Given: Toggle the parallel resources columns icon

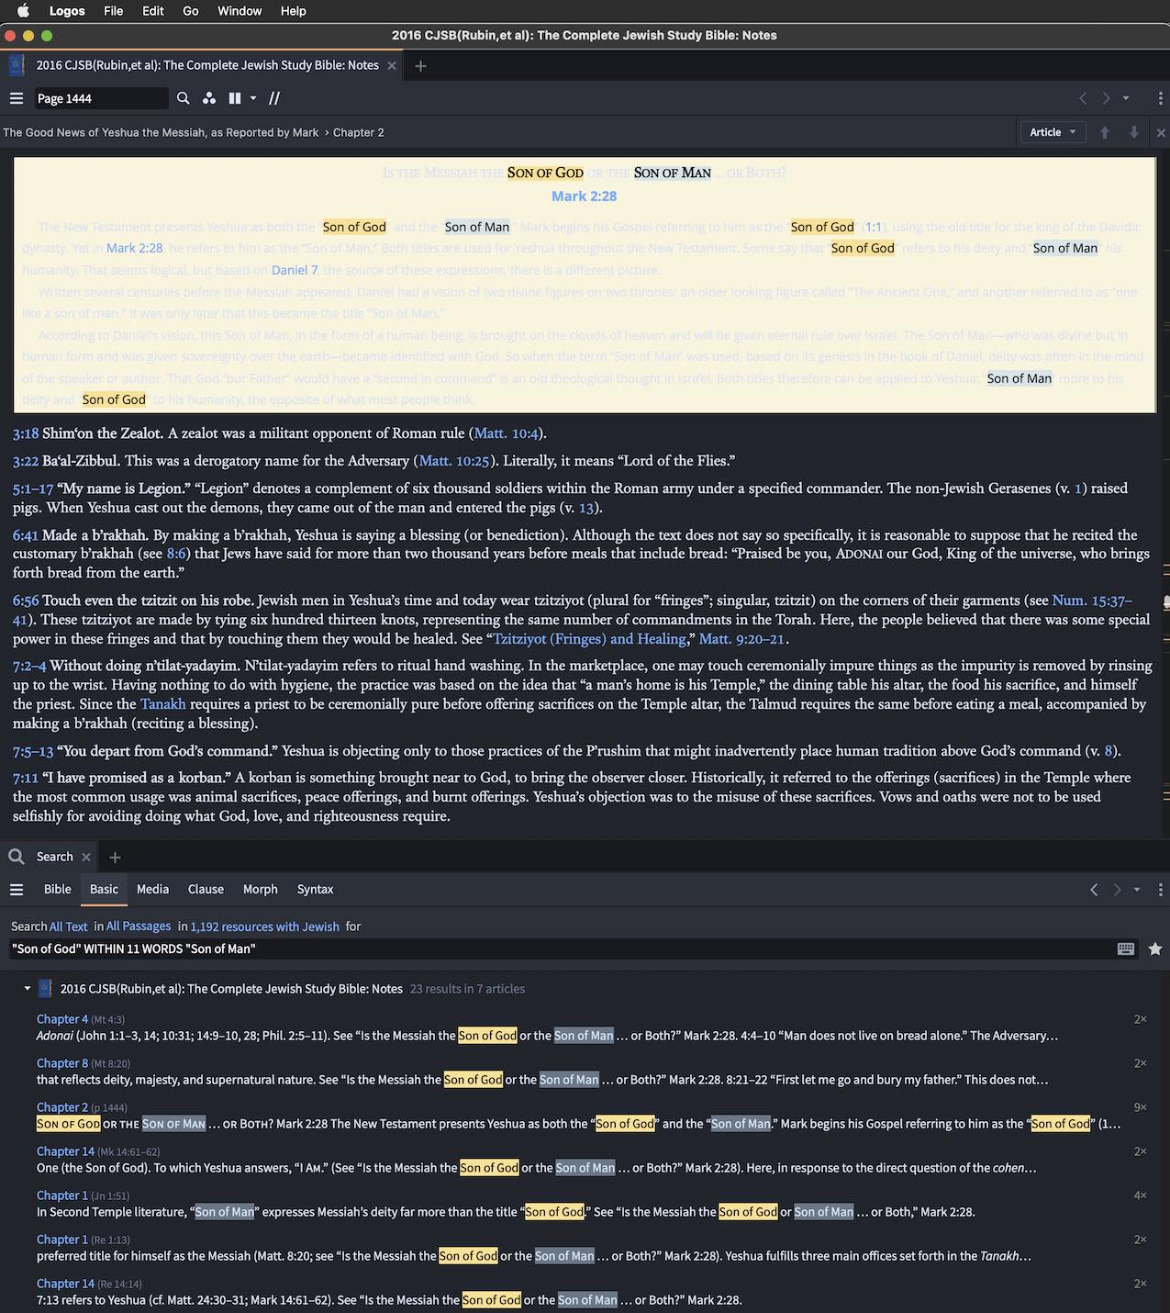Looking at the screenshot, I should pos(235,98).
